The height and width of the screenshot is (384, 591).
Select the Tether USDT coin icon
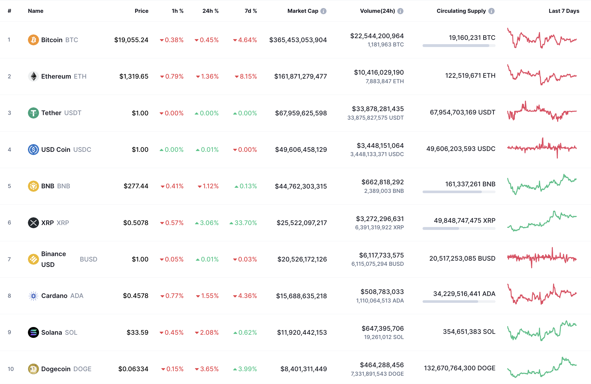point(33,113)
